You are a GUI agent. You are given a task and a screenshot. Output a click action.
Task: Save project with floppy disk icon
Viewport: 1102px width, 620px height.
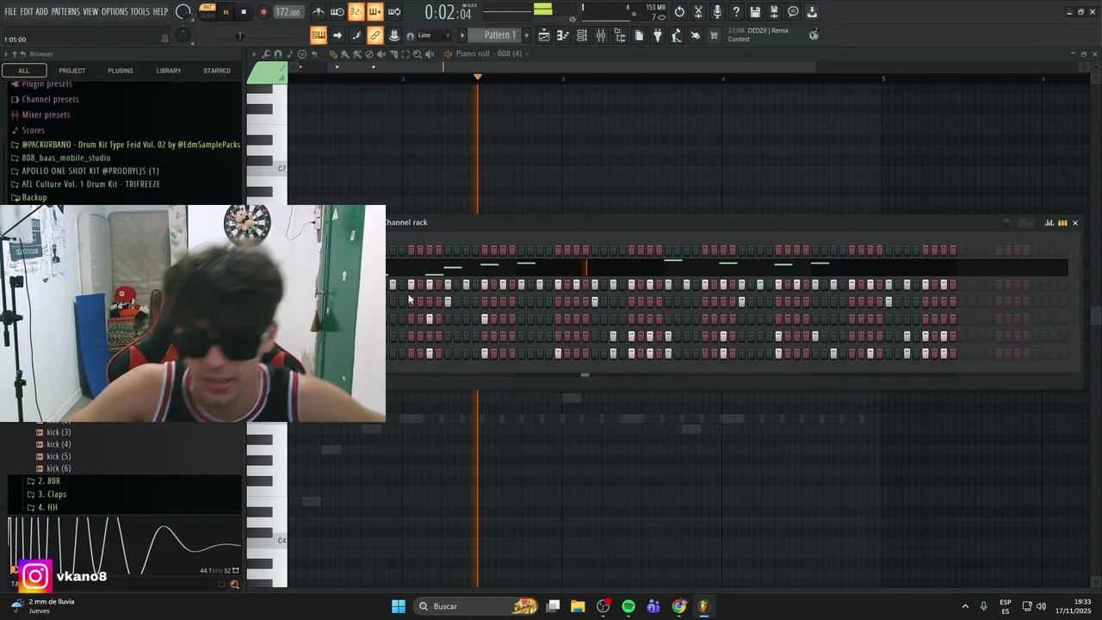click(755, 12)
